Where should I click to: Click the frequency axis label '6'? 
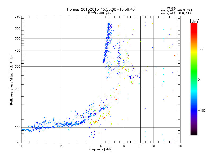point(124,146)
